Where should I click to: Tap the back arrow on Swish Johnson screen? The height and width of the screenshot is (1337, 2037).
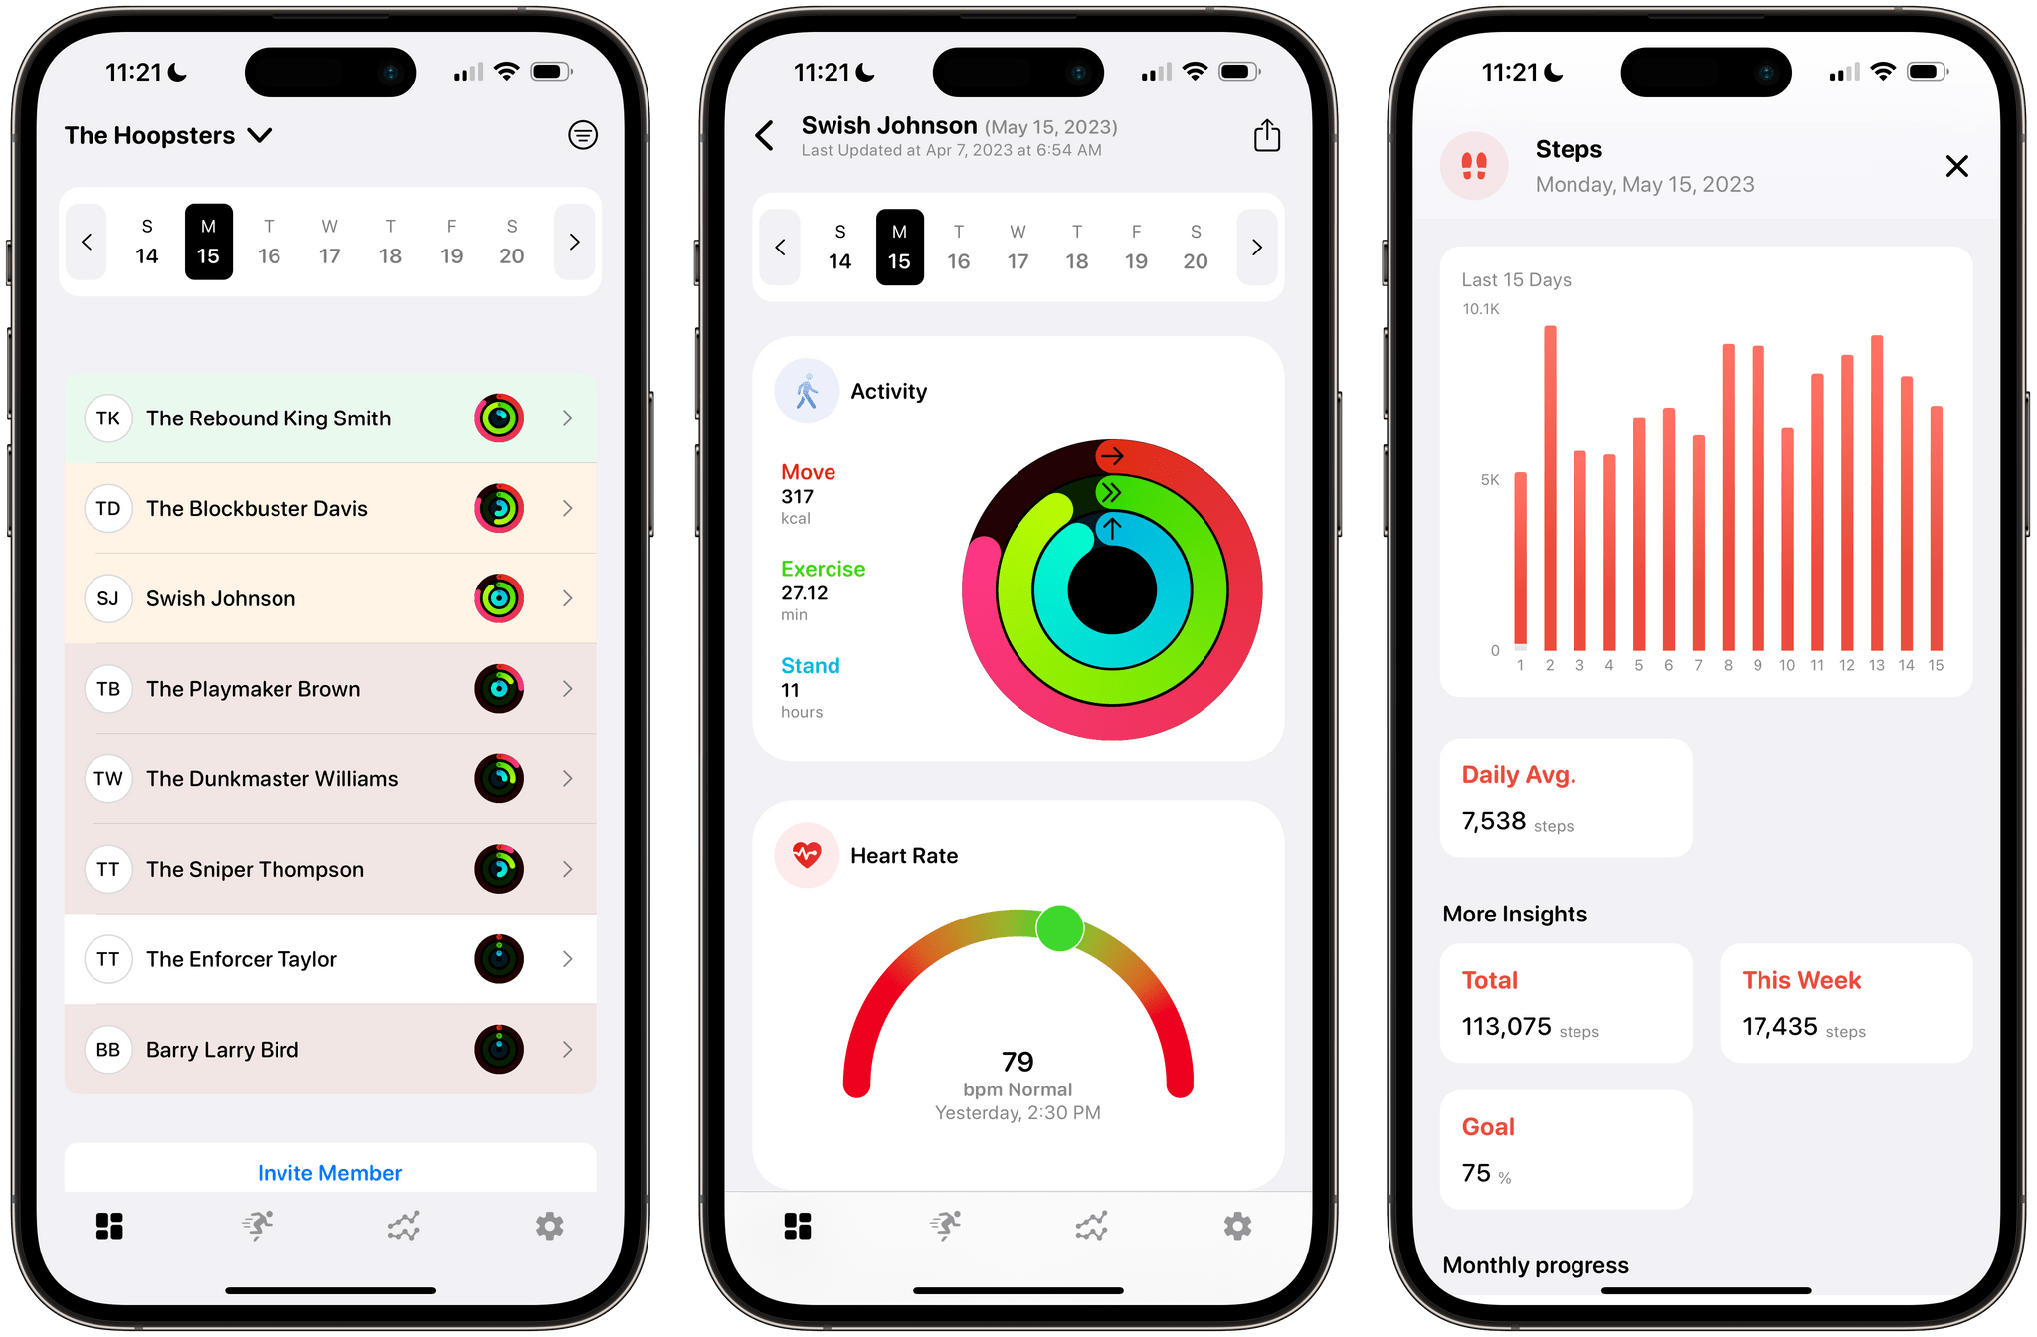pos(766,133)
